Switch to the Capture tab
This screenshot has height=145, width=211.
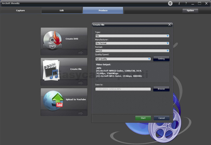[x=20, y=10]
